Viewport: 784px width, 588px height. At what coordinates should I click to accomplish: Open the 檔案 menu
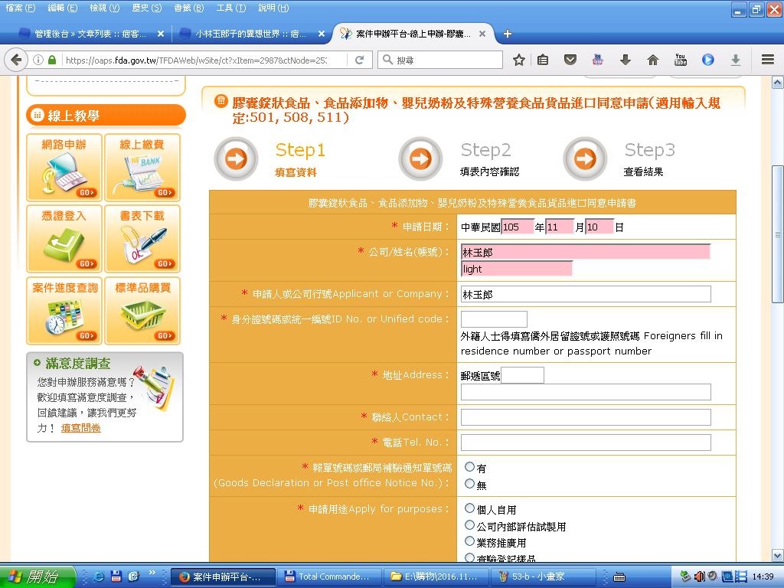[x=20, y=8]
